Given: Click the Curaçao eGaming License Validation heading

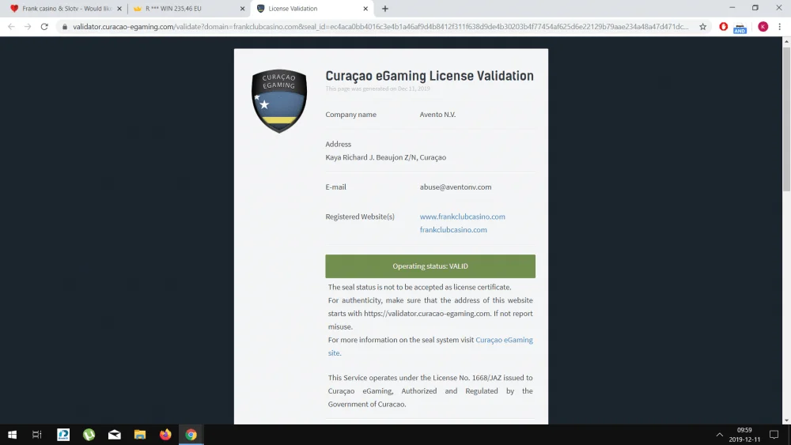Looking at the screenshot, I should pos(430,76).
